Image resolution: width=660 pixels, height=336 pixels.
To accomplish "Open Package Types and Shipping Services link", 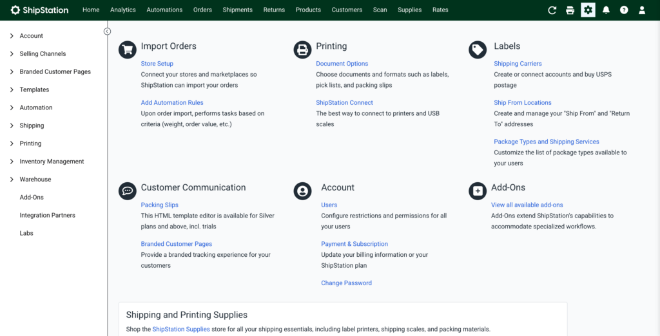I will point(547,142).
